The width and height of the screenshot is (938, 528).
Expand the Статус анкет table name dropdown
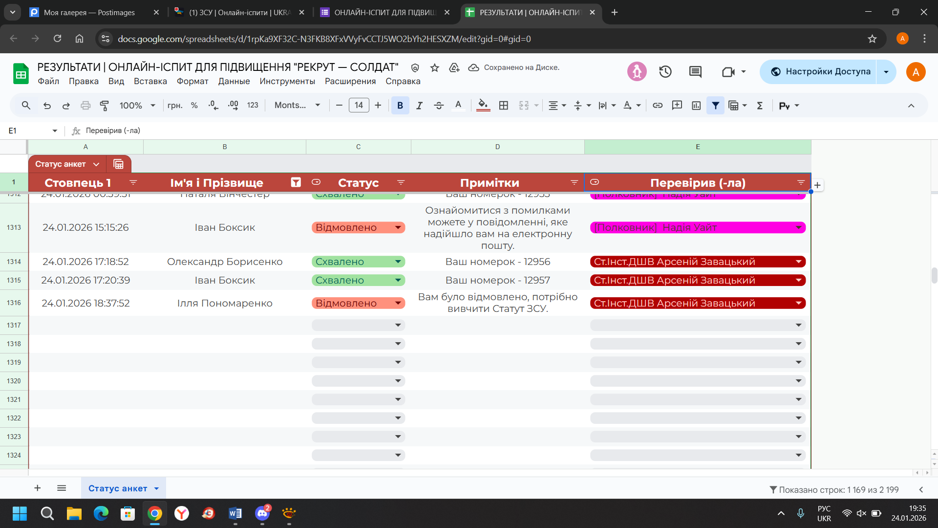click(96, 164)
